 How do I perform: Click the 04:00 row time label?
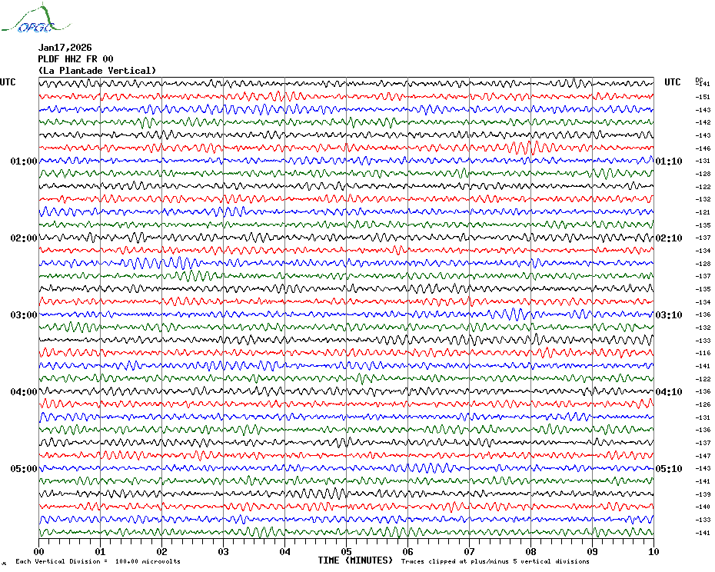point(24,392)
